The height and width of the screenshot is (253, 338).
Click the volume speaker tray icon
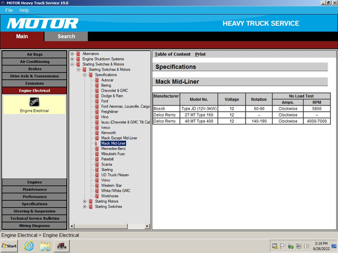click(x=306, y=246)
